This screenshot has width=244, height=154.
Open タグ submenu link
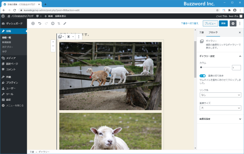pos(4,52)
